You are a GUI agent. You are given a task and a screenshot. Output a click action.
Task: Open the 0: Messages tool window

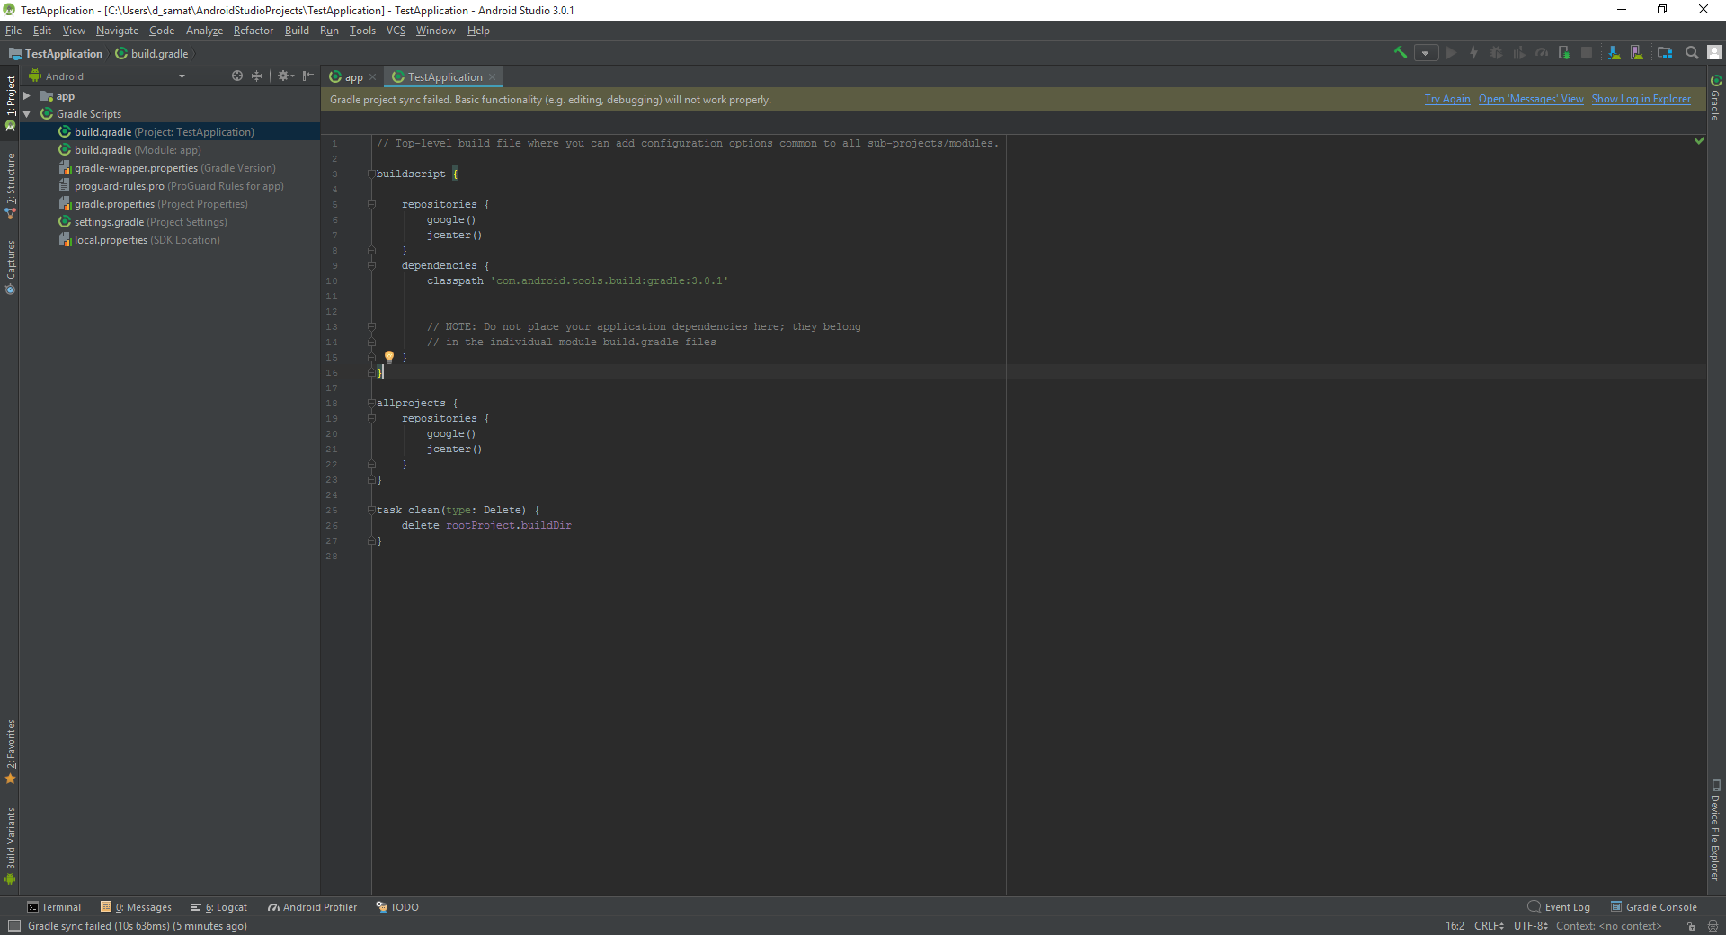pos(136,907)
